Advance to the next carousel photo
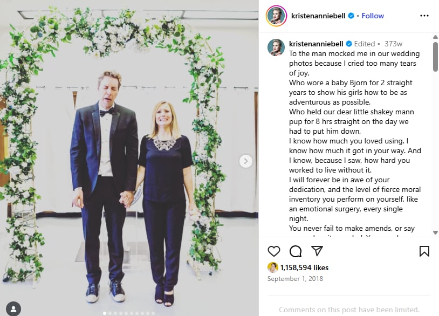 click(245, 161)
